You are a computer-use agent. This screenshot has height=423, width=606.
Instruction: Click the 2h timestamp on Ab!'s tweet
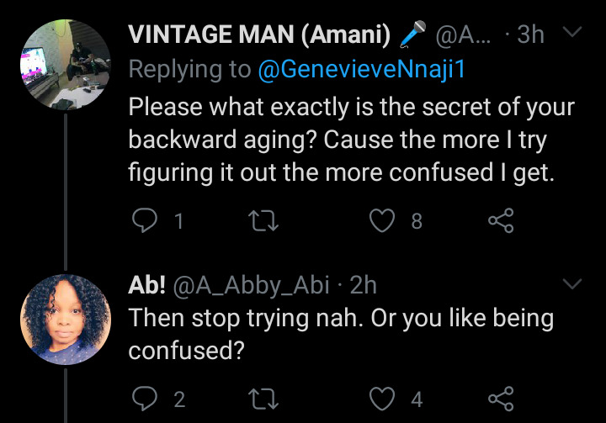363,285
